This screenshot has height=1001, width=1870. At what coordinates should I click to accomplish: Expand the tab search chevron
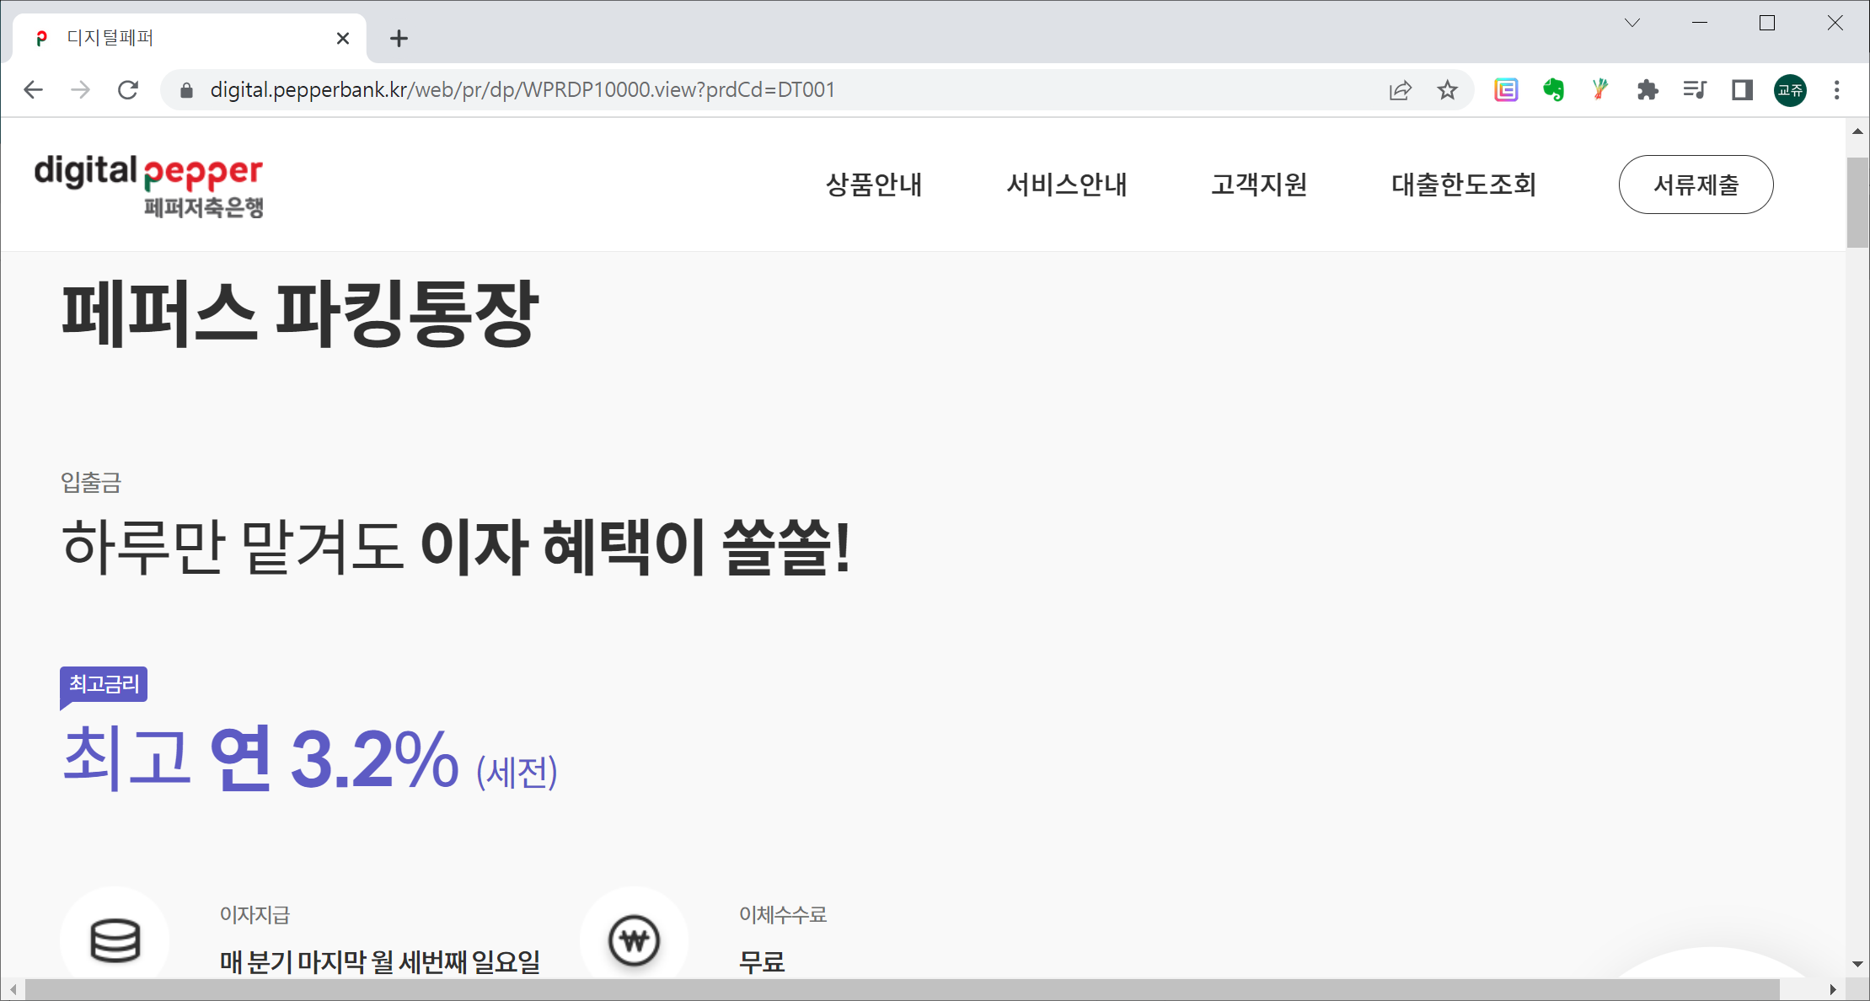[1632, 23]
